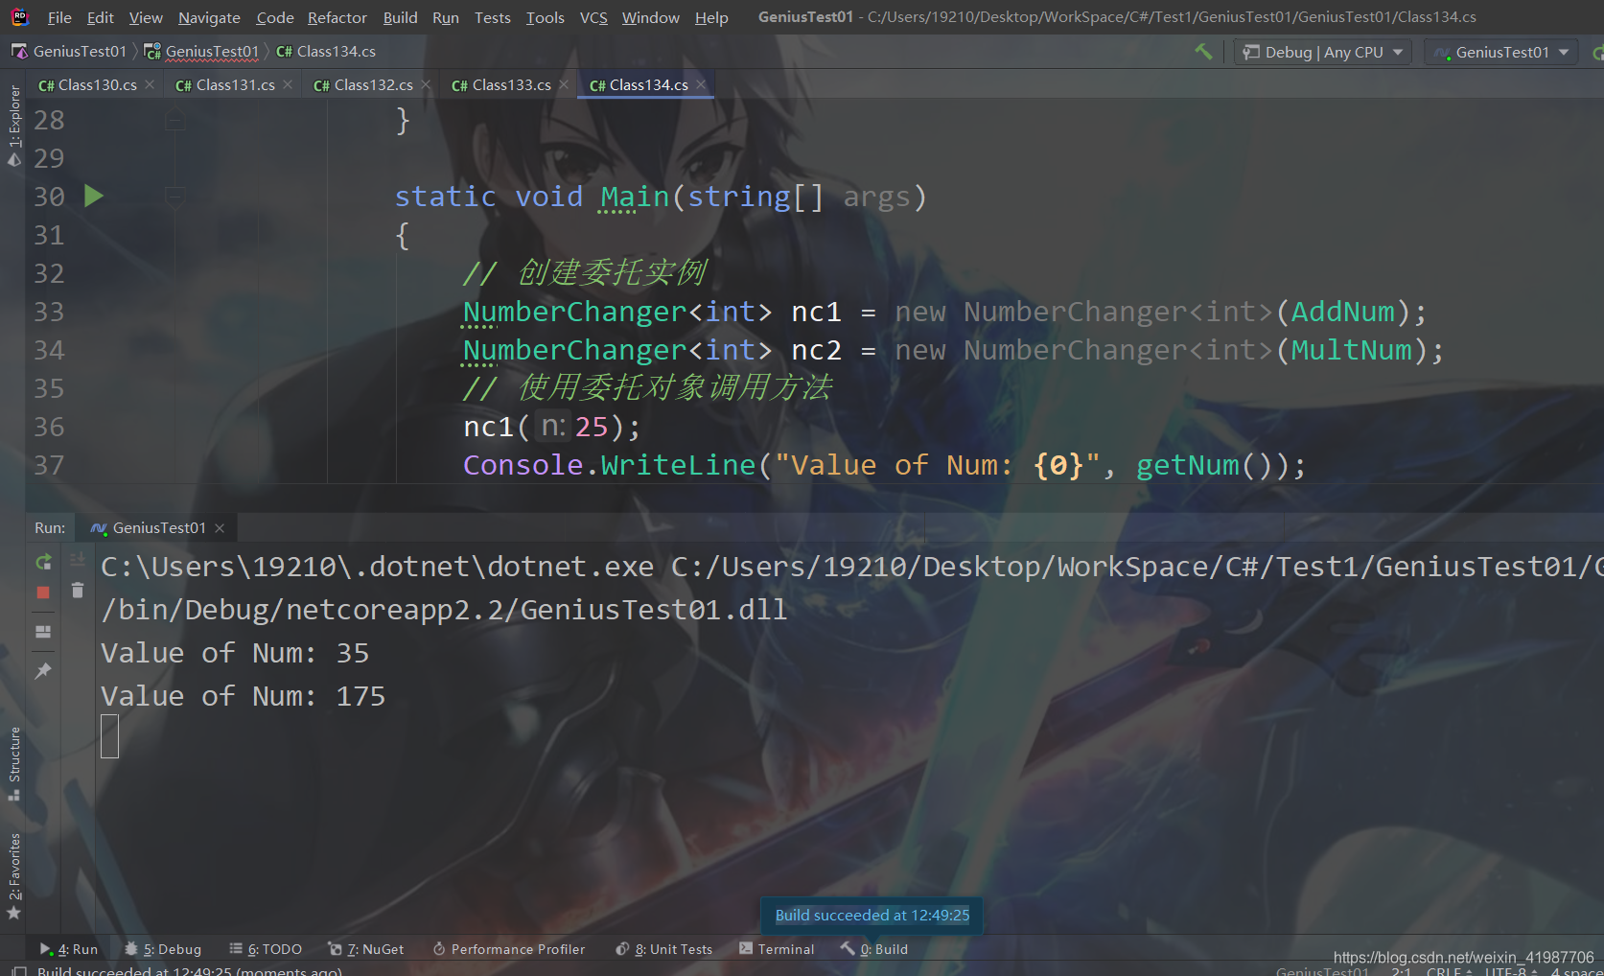Open the Refactor menu
The width and height of the screenshot is (1604, 976).
[337, 17]
